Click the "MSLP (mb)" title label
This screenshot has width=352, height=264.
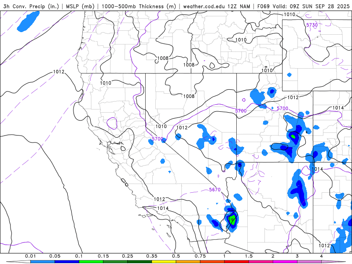click(x=80, y=6)
